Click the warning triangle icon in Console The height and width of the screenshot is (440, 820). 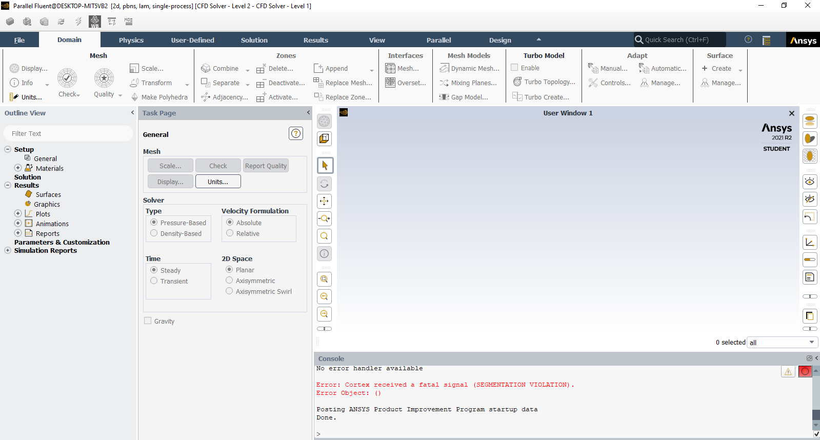[x=788, y=371]
